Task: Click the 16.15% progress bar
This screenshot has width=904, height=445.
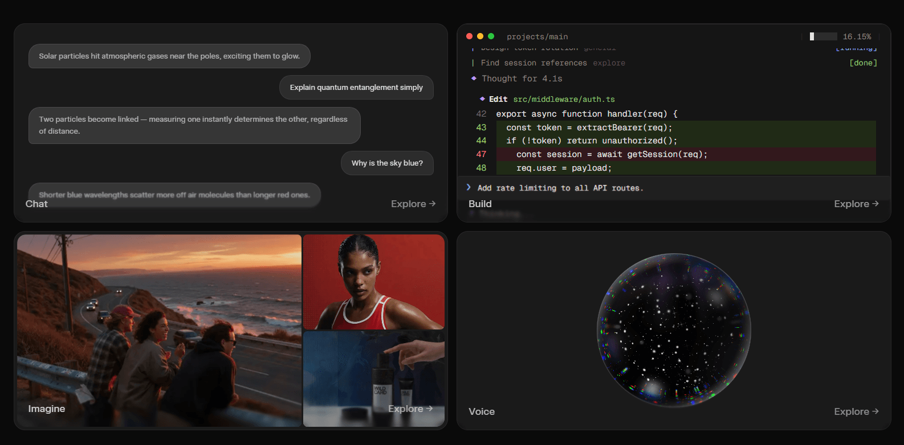Action: (823, 36)
